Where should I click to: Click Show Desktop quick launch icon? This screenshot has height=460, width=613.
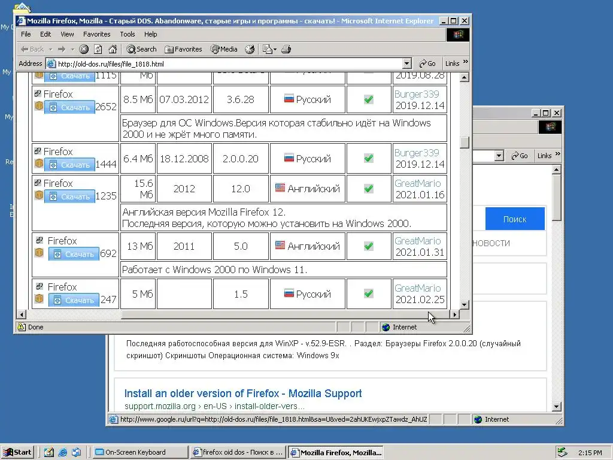tap(49, 452)
